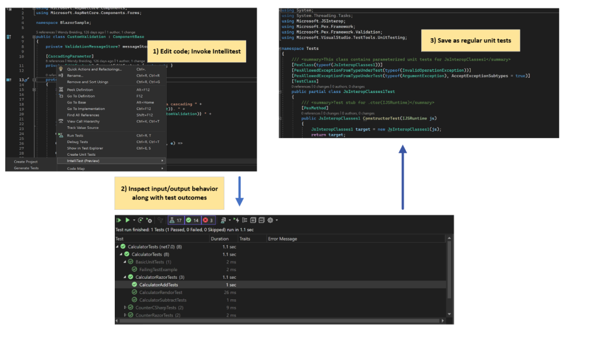
Task: Choose Go To Implementation
Action: [x=111, y=109]
